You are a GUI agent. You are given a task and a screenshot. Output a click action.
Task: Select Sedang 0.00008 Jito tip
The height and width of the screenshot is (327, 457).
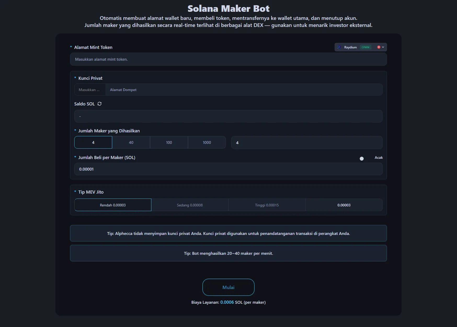pyautogui.click(x=190, y=205)
